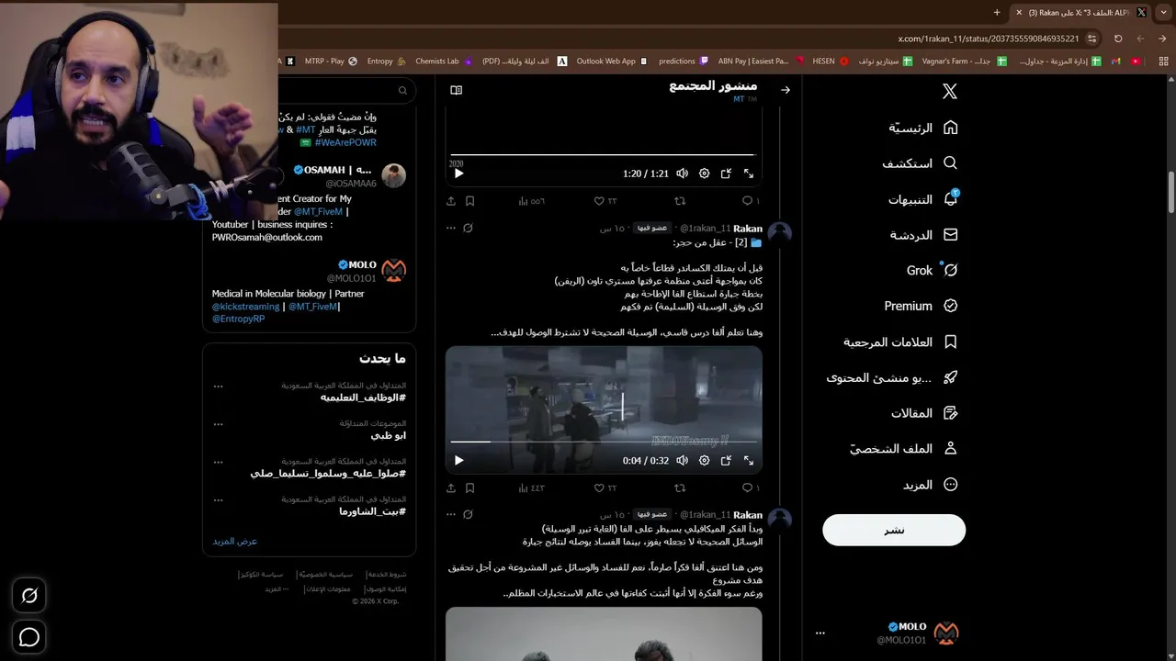Open Chat (الدردشة) in the sidebar
This screenshot has width=1176, height=661.
coord(923,235)
